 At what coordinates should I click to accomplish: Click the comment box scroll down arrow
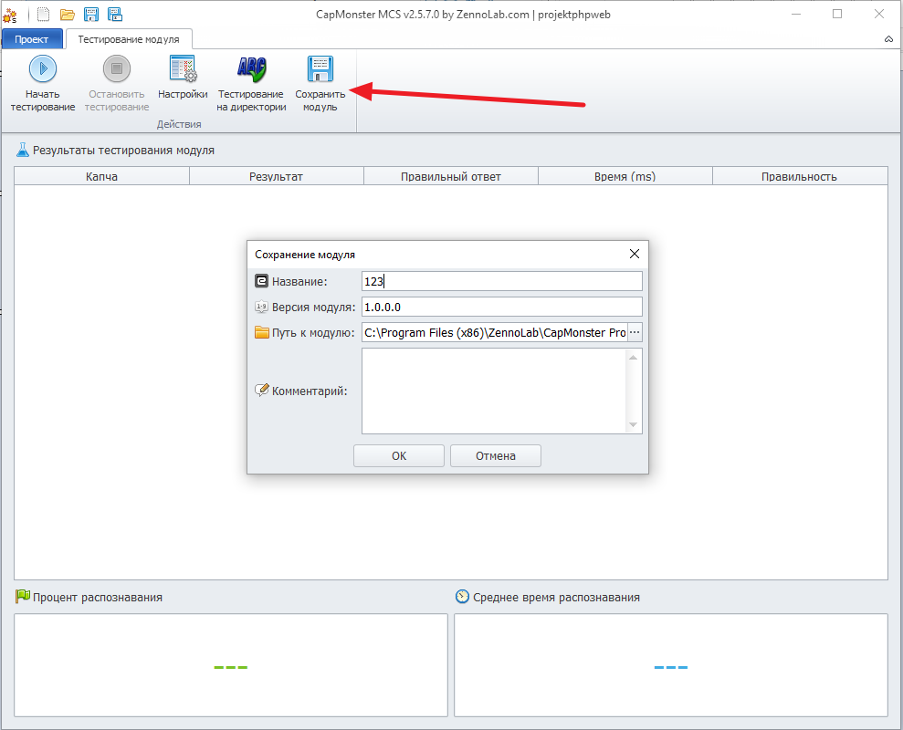(x=633, y=425)
